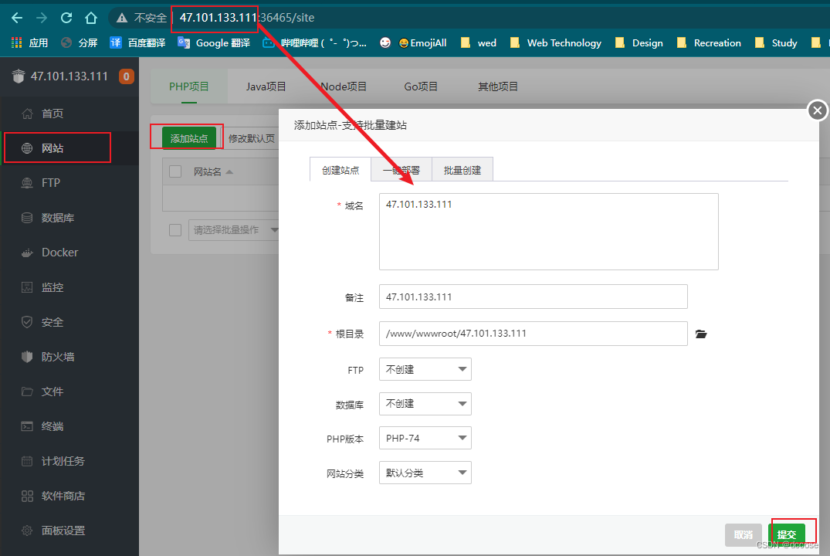Open the 默认分类 website category dropdown
The height and width of the screenshot is (556, 830).
pyautogui.click(x=425, y=472)
